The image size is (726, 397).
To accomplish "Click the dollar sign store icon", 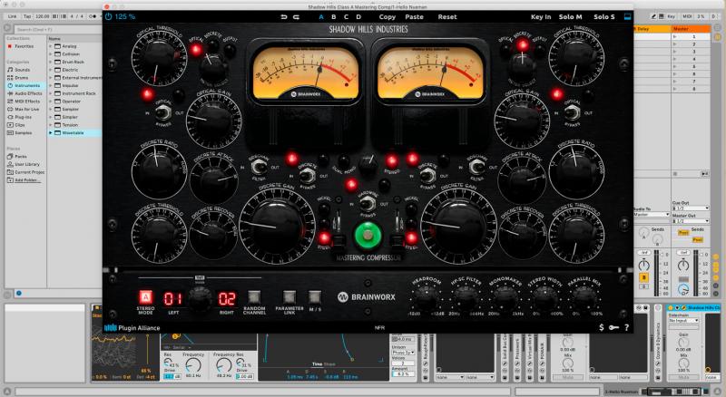I will point(602,327).
